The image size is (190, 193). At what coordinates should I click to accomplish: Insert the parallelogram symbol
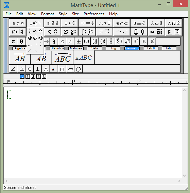point(70,69)
